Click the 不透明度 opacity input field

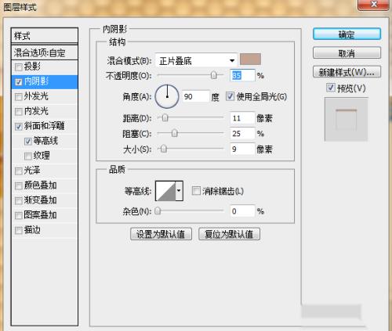click(x=242, y=75)
